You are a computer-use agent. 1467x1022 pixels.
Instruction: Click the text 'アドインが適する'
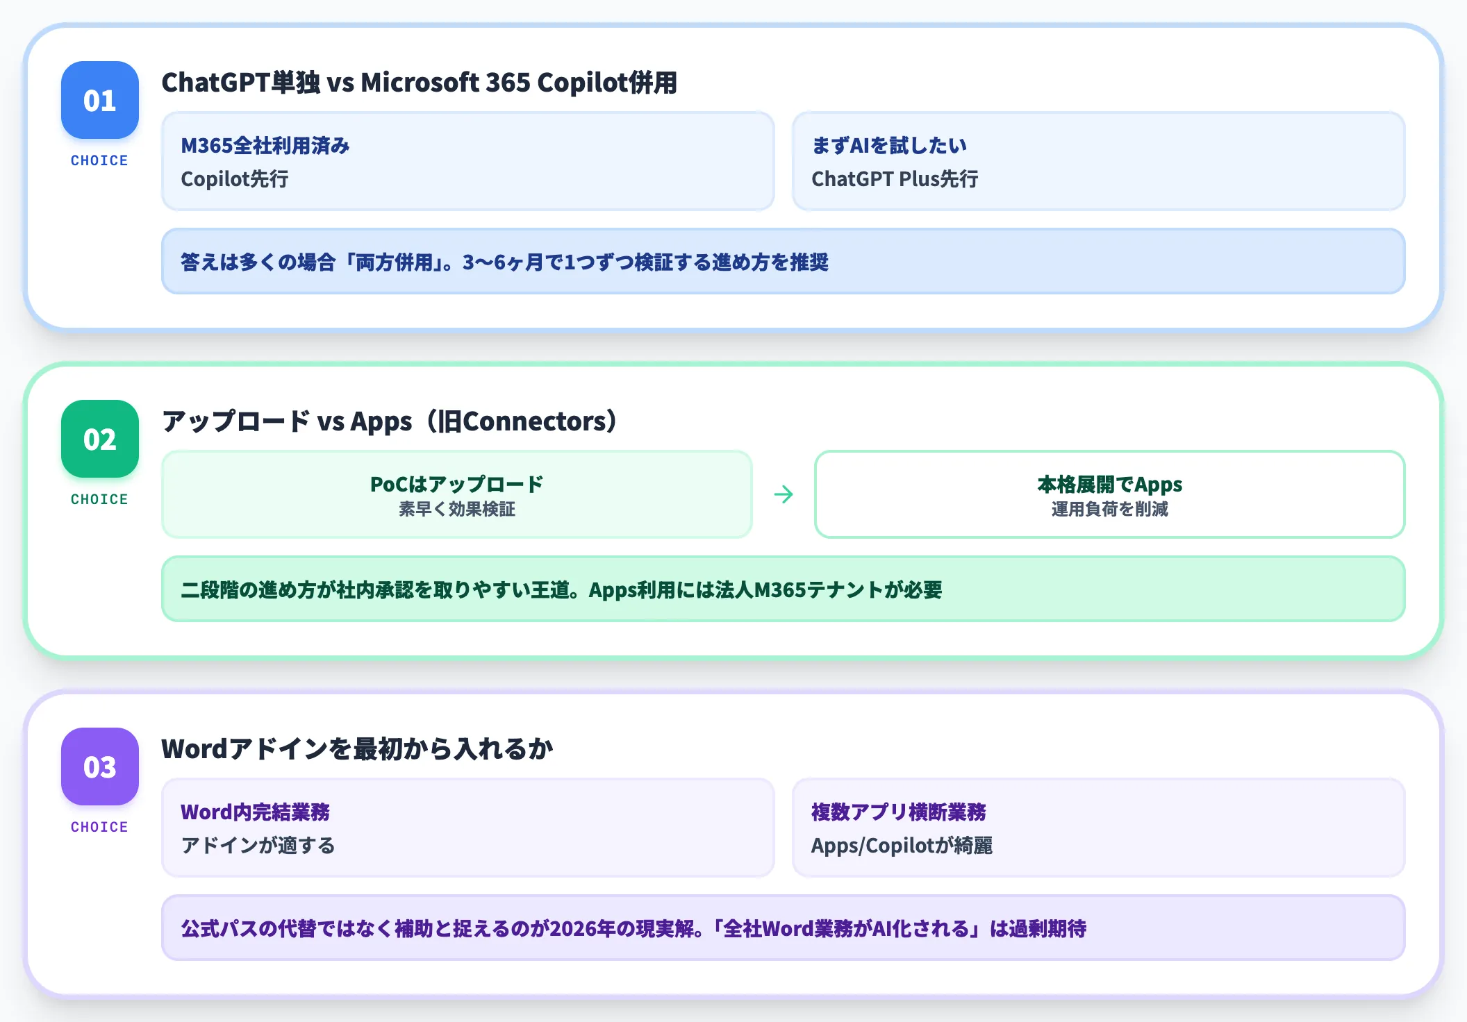(258, 846)
